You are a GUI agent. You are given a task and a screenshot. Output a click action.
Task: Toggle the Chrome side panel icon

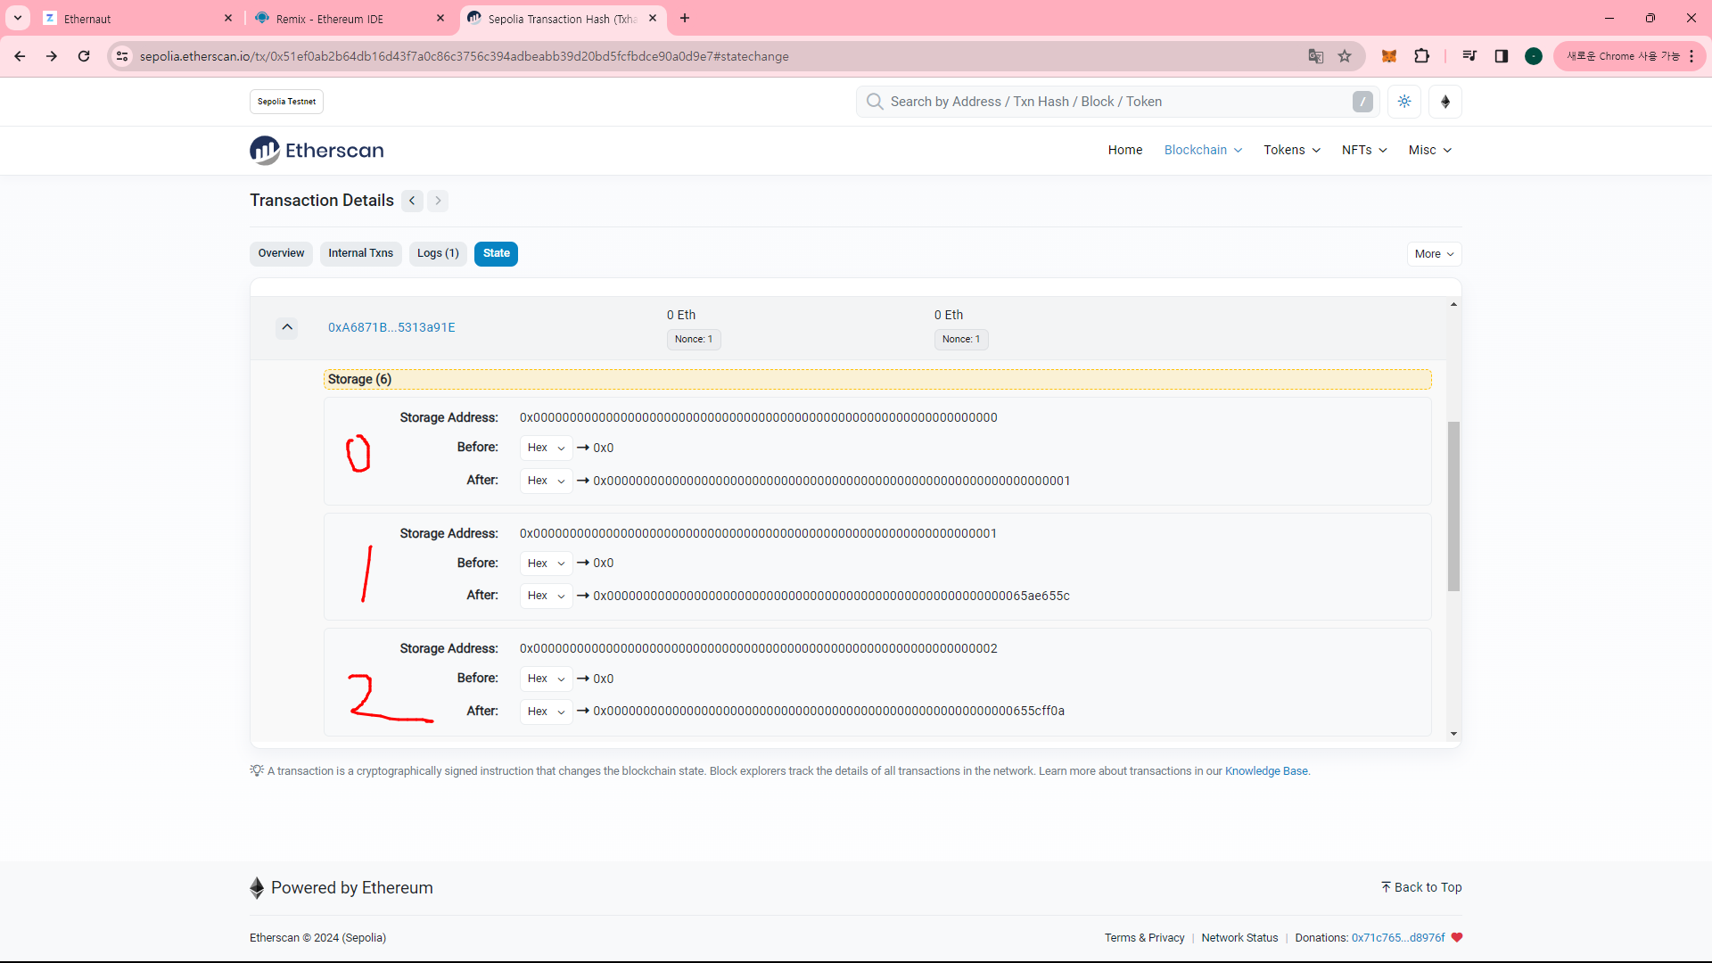[1502, 56]
